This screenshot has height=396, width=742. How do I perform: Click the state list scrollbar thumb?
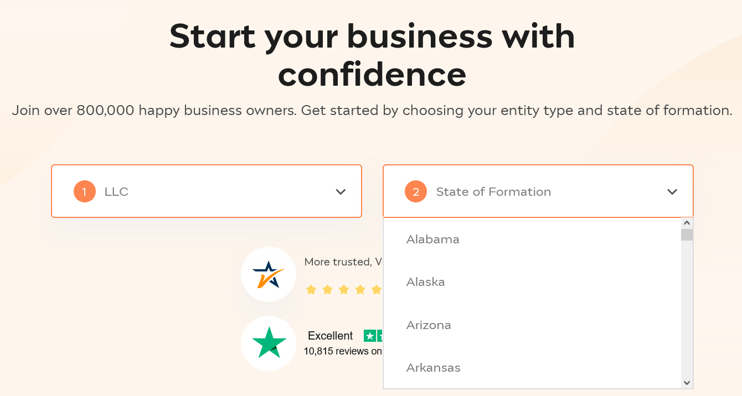(687, 235)
